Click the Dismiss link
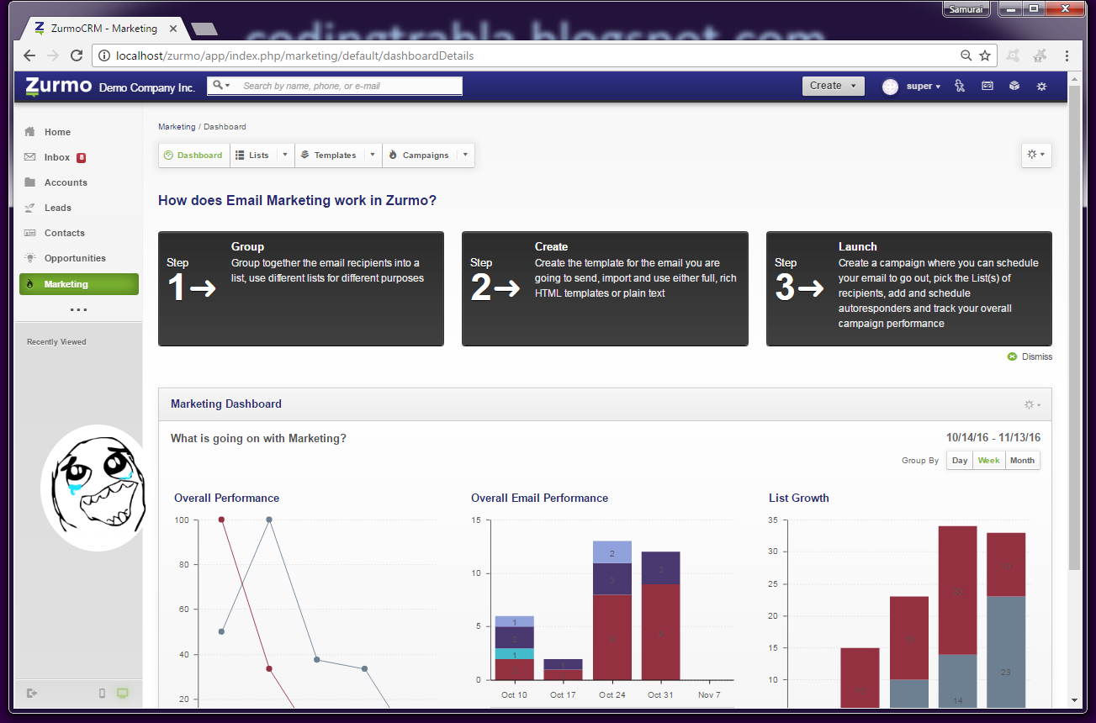Image resolution: width=1096 pixels, height=723 pixels. coord(1037,356)
